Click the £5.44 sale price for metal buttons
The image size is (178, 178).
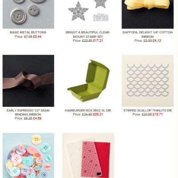point(37,36)
